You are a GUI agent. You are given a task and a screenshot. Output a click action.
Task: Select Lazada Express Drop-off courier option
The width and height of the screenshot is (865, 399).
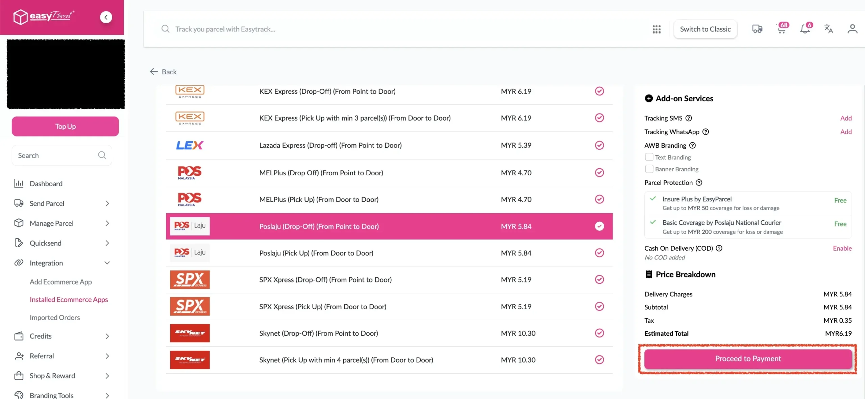point(389,145)
